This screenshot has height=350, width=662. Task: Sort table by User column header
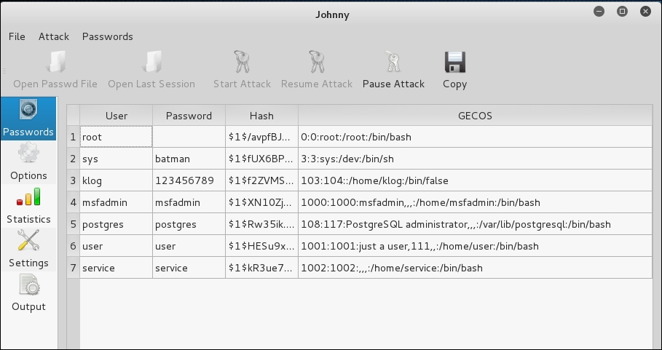(117, 116)
